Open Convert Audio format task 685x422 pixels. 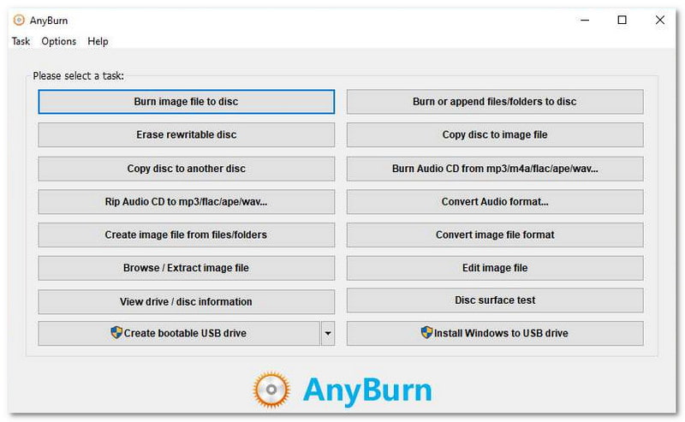(x=495, y=202)
